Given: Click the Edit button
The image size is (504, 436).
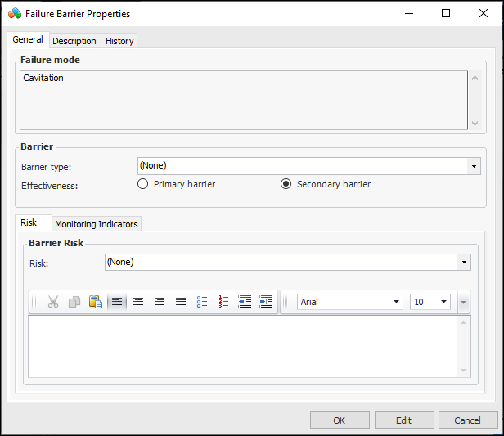Looking at the screenshot, I should pyautogui.click(x=404, y=420).
